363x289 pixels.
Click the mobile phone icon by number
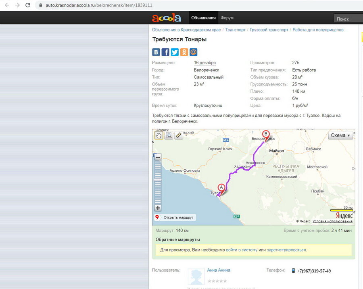[x=293, y=270]
